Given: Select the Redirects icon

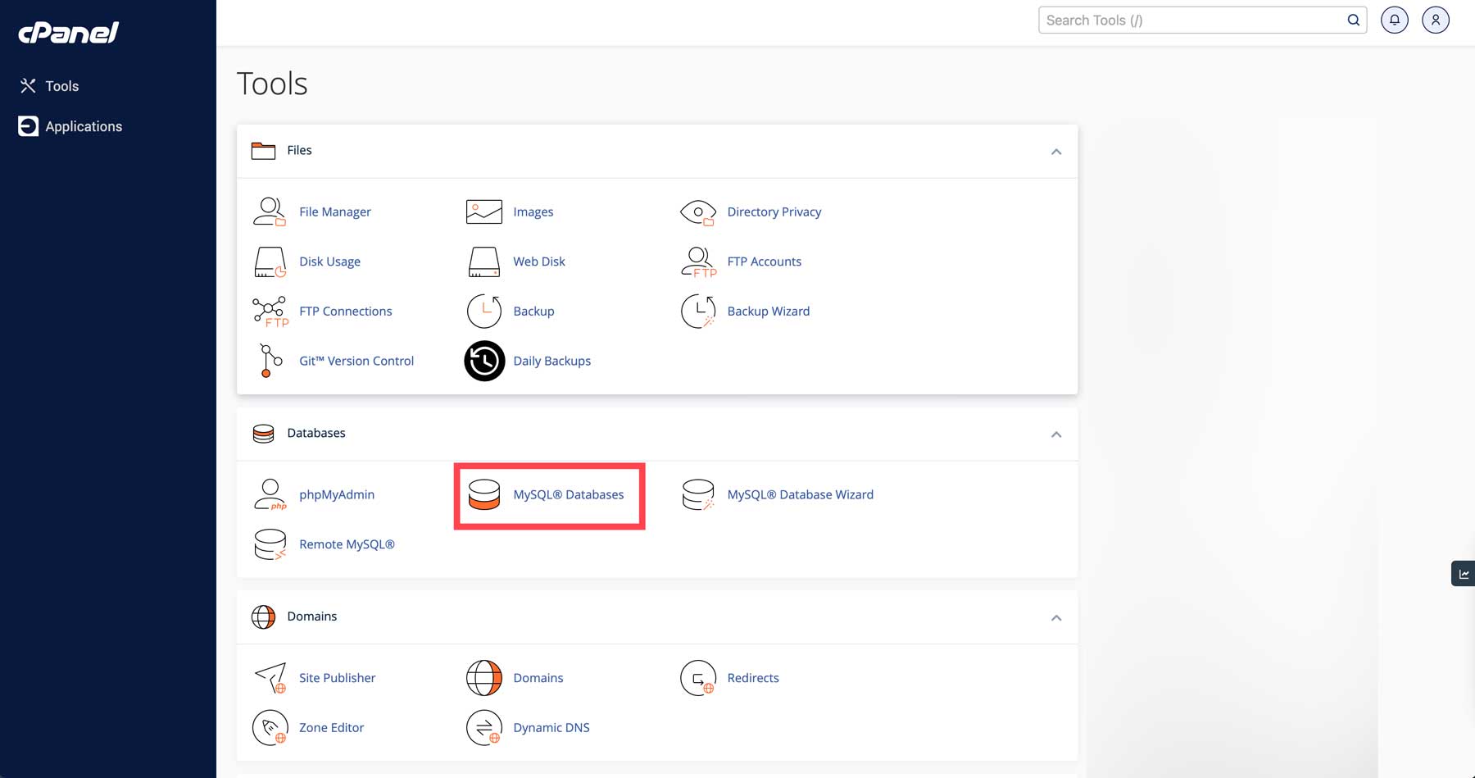Looking at the screenshot, I should 697,677.
